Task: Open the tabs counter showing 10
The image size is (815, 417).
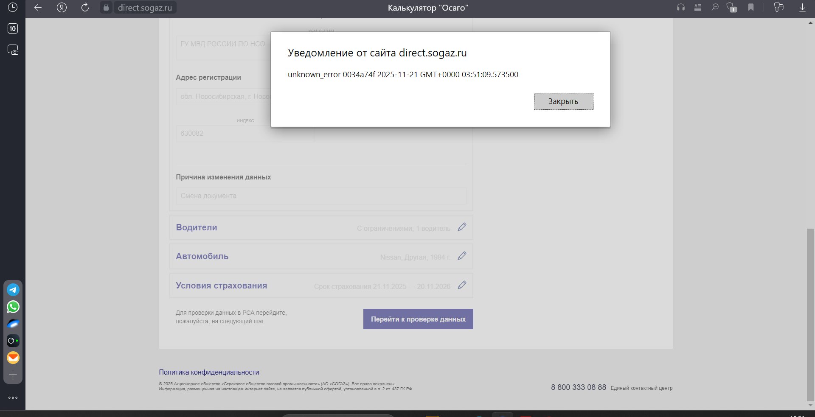Action: [x=13, y=28]
